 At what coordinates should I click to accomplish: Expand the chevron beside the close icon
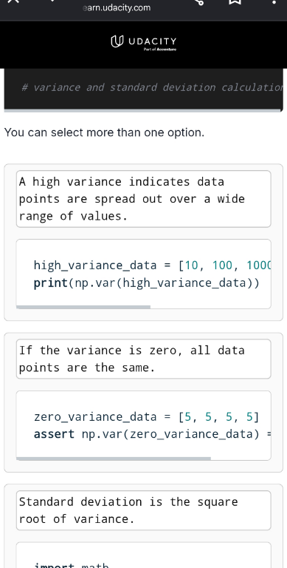[53, 1]
